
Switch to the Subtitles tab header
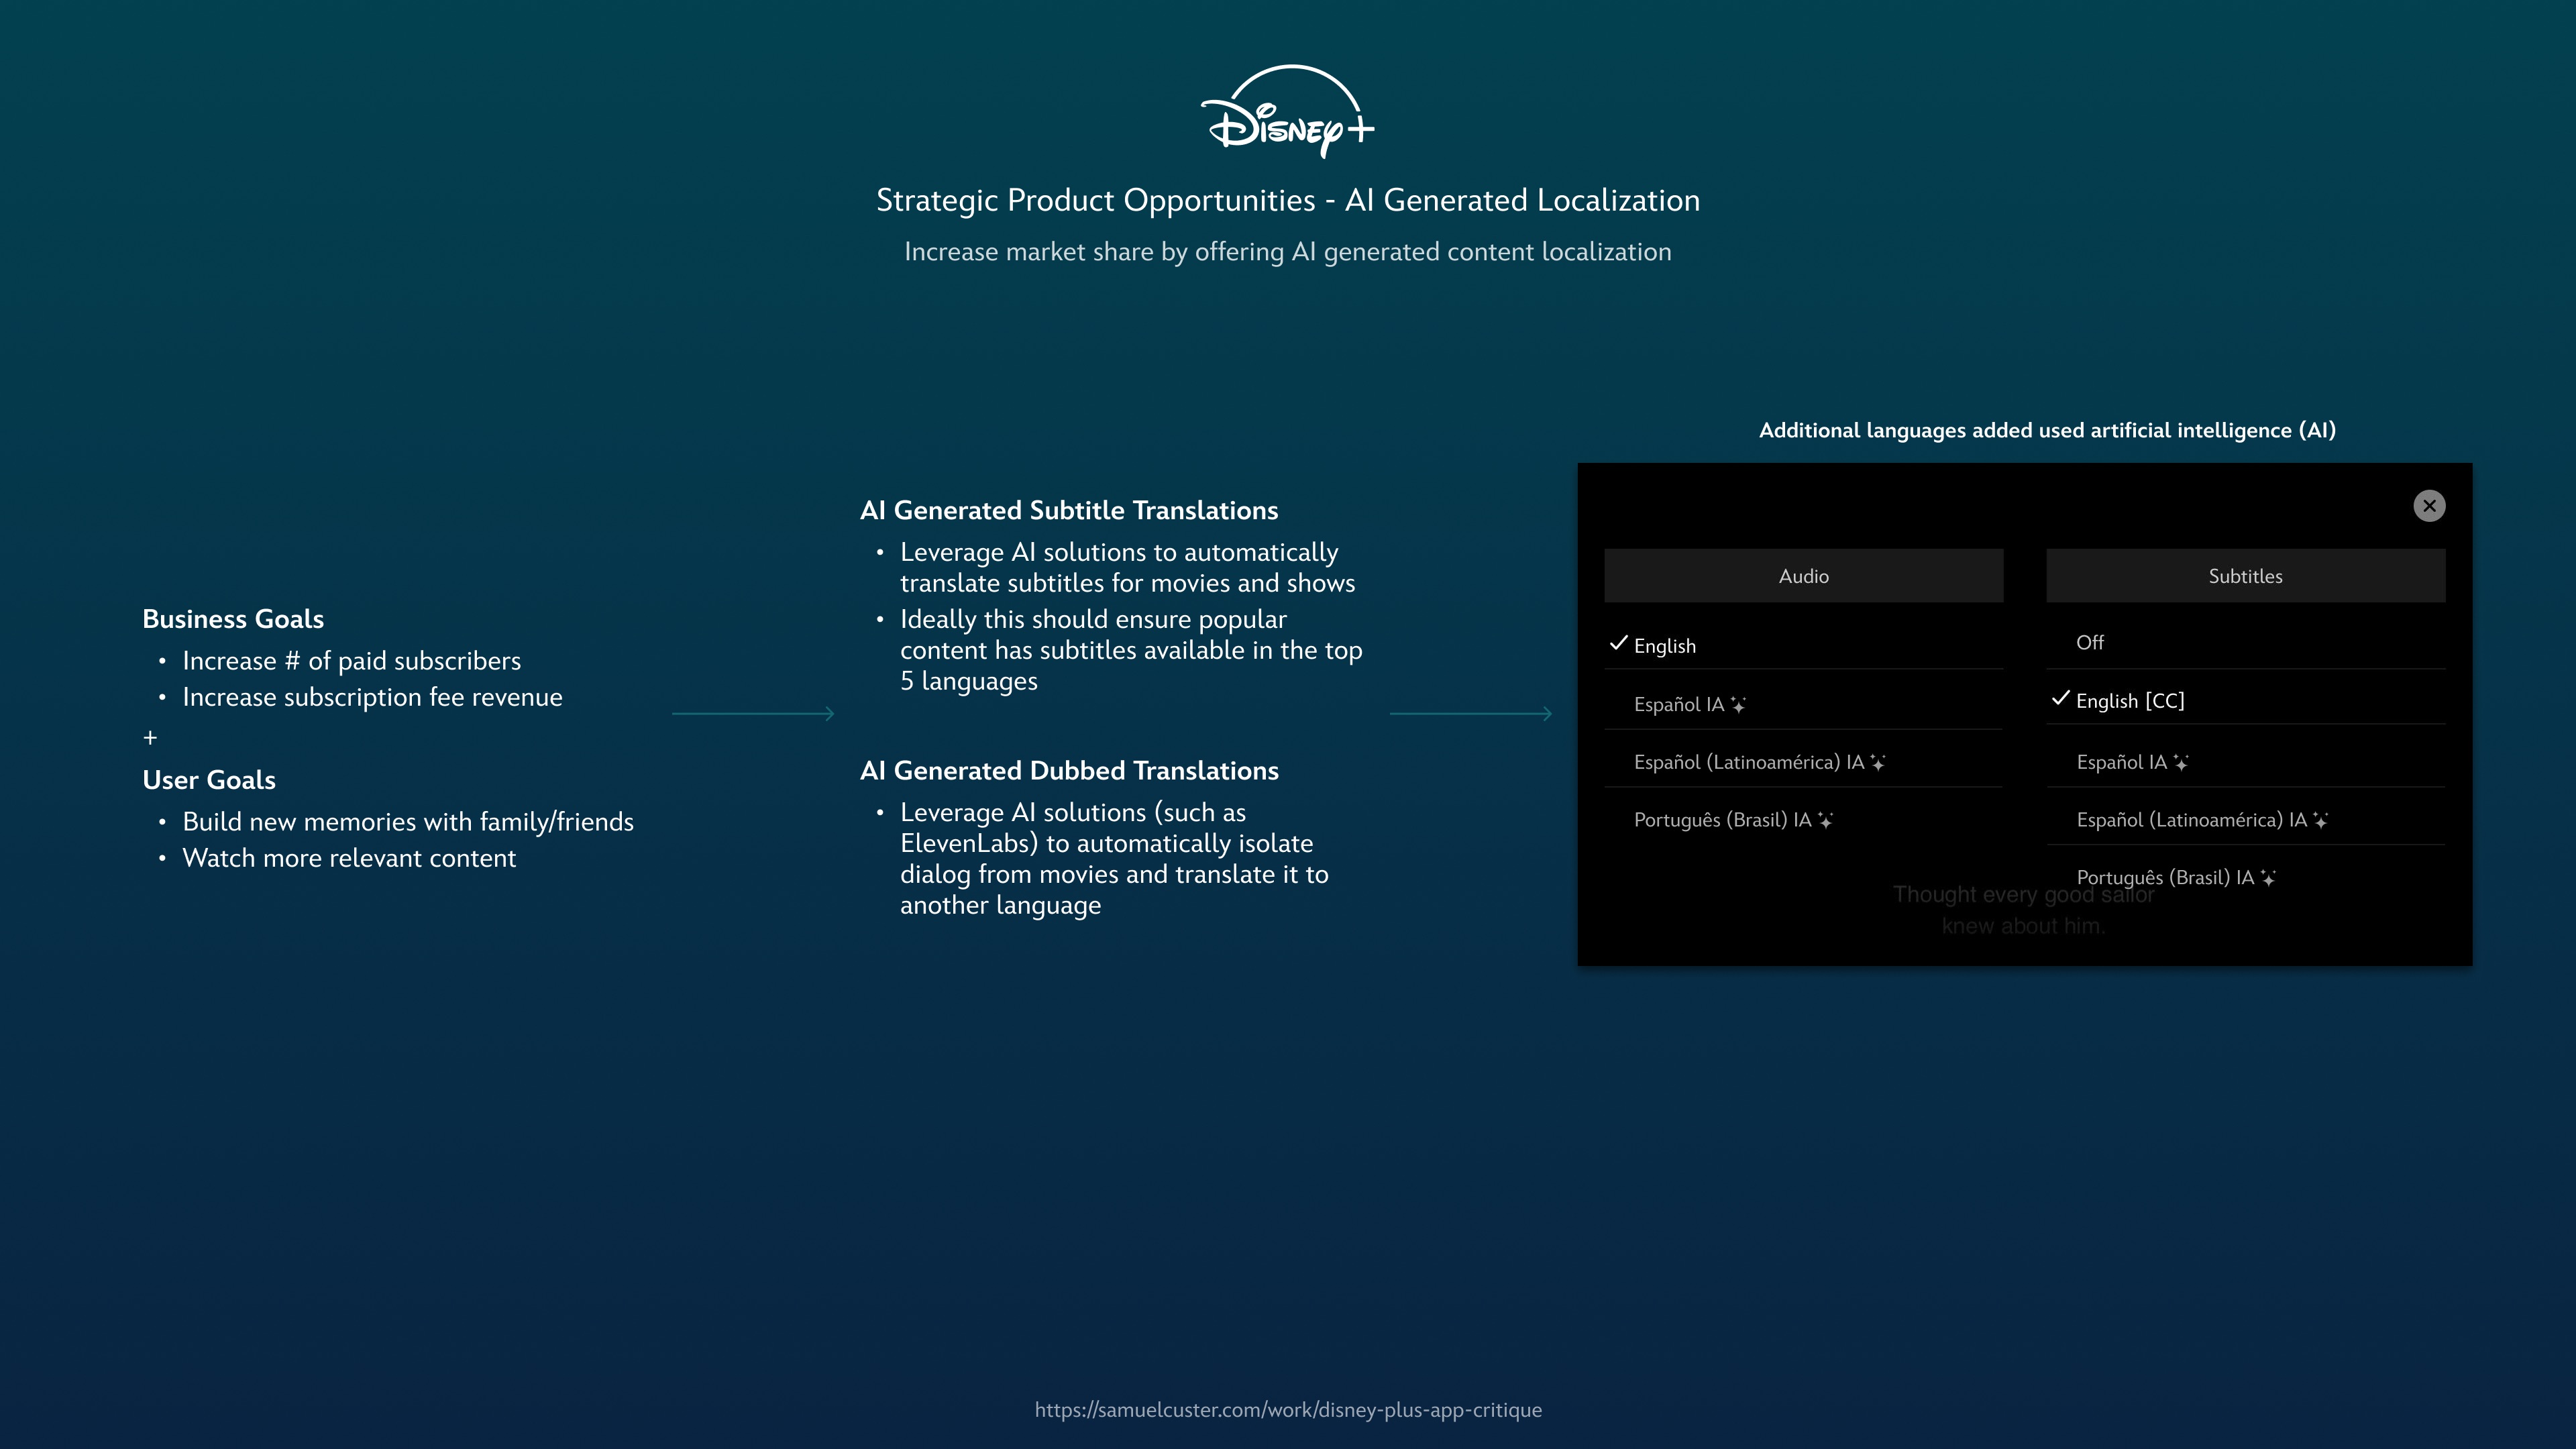[x=2245, y=576]
